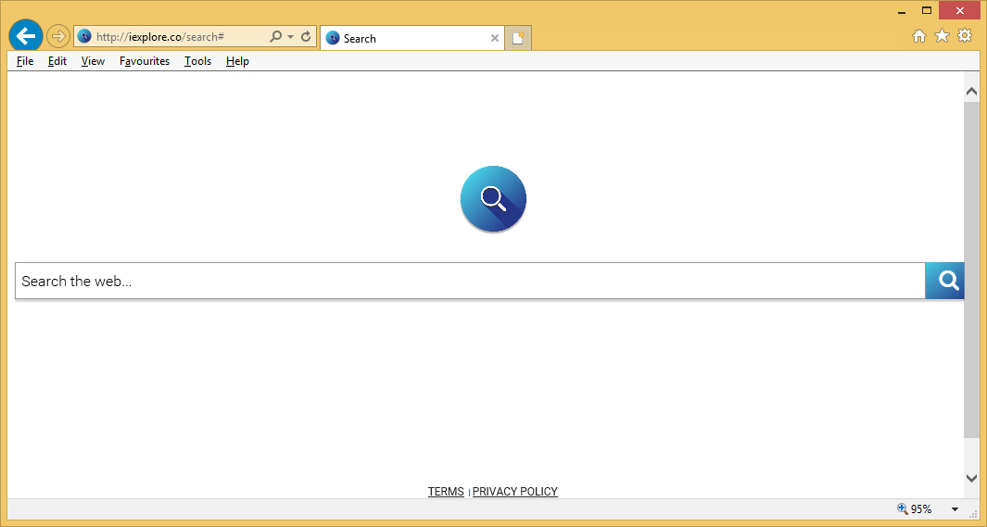The height and width of the screenshot is (527, 987).
Task: Expand the address bar autocomplete dropdown
Action: [x=290, y=37]
